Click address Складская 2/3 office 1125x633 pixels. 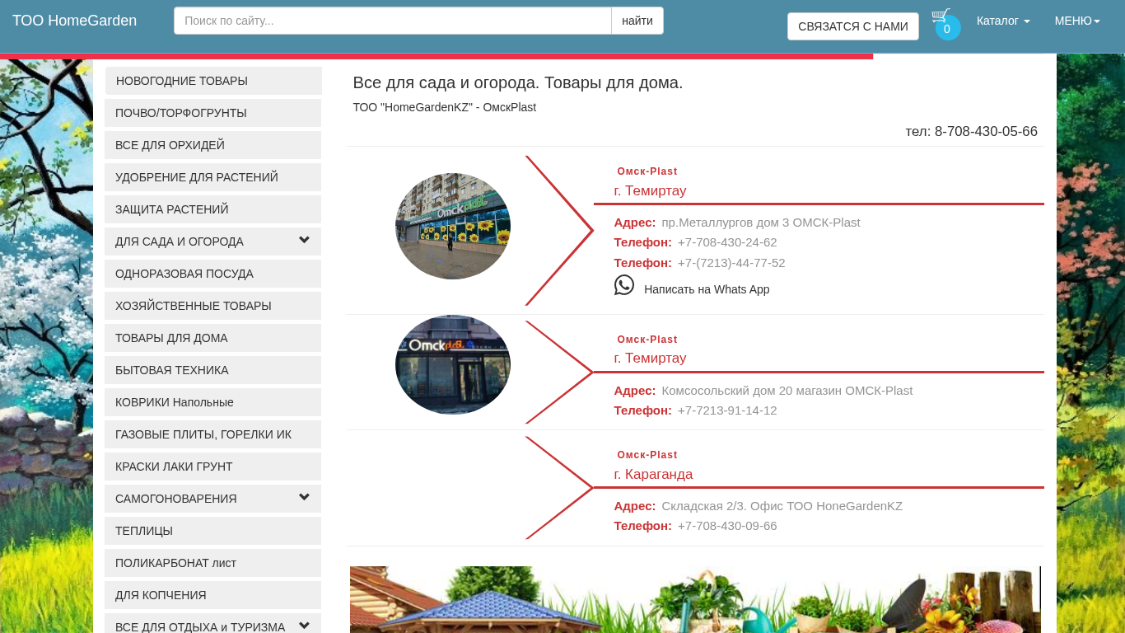tap(782, 506)
